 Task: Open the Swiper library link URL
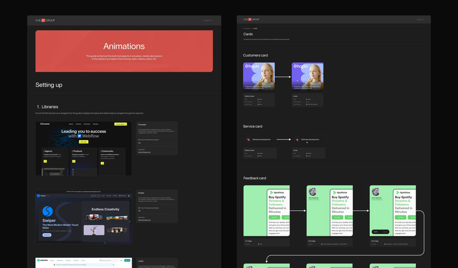coord(144,220)
